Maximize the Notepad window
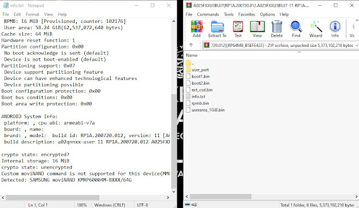The image size is (359, 208). pyautogui.click(x=153, y=5)
